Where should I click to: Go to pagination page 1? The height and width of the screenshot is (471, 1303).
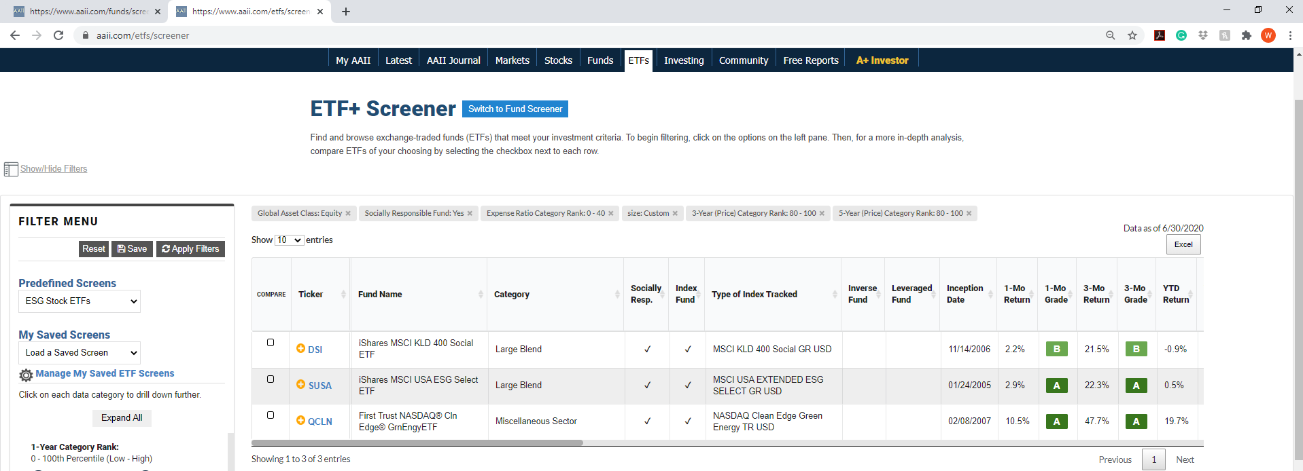coord(1153,460)
